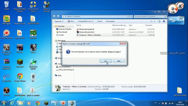188x106 pixels.
Task: Select the Screen Recorder desktop shortcut
Action: (x=6, y=34)
